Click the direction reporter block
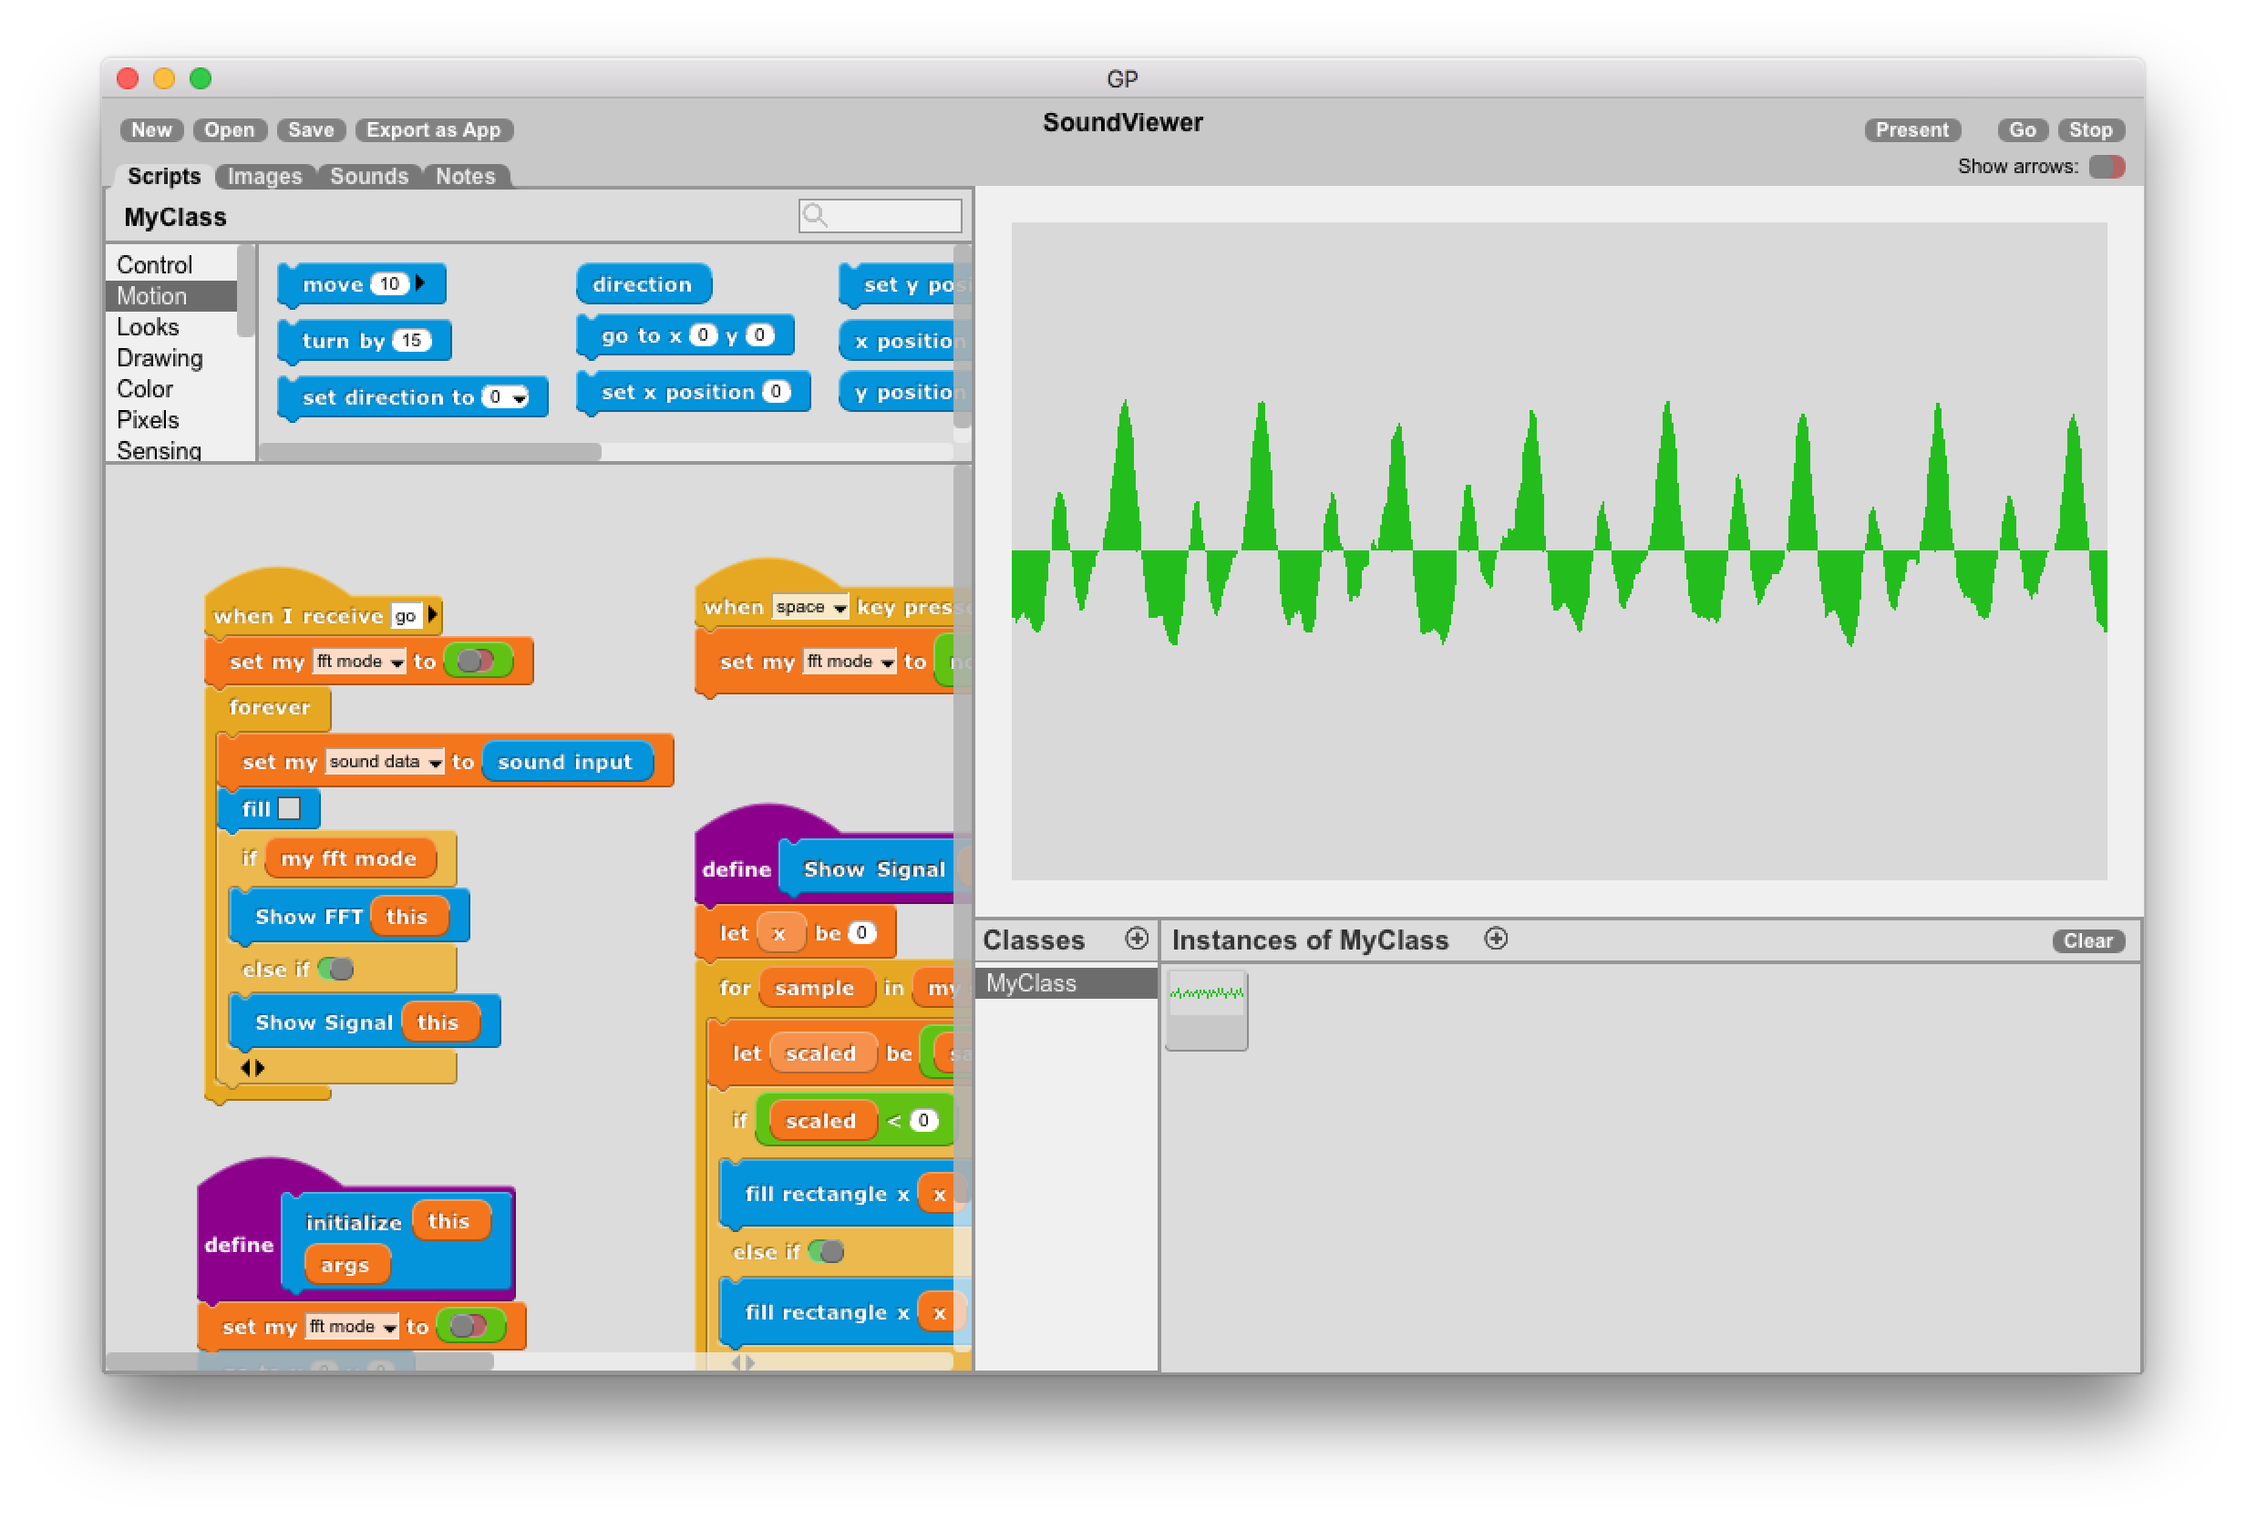 (643, 284)
